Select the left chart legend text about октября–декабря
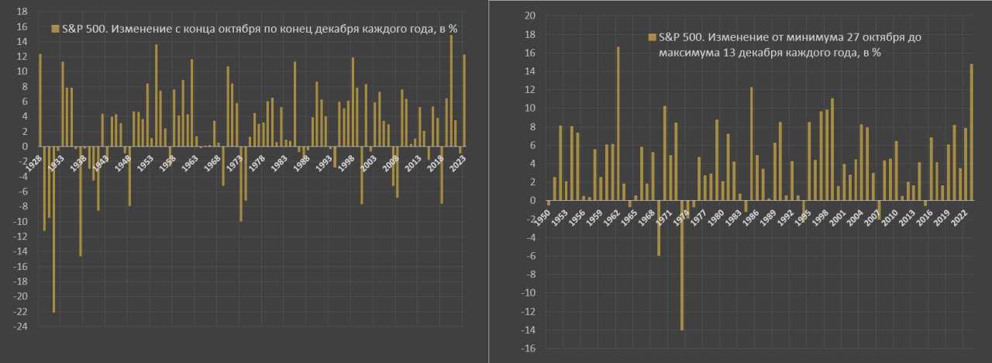The image size is (992, 363). [259, 29]
